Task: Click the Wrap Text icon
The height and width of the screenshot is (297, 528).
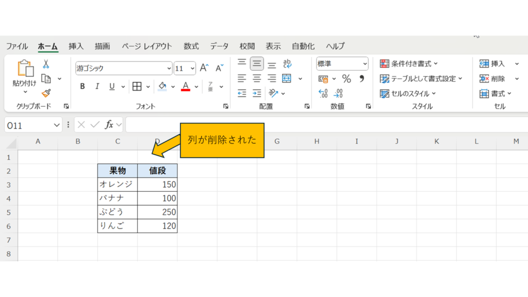Action: coord(287,64)
